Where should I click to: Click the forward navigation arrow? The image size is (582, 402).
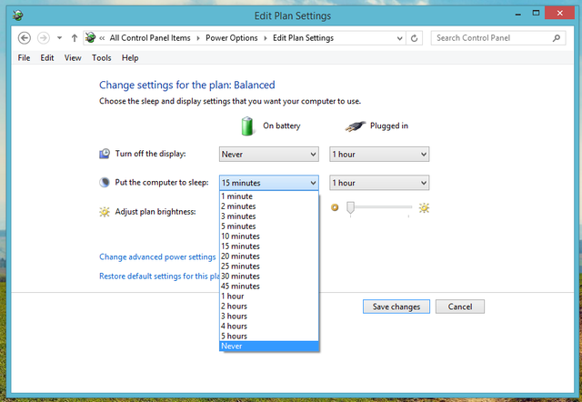tap(44, 38)
